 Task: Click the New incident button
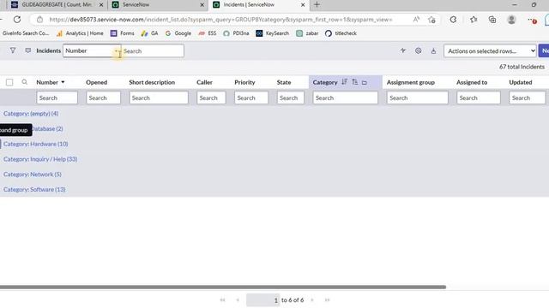(544, 50)
